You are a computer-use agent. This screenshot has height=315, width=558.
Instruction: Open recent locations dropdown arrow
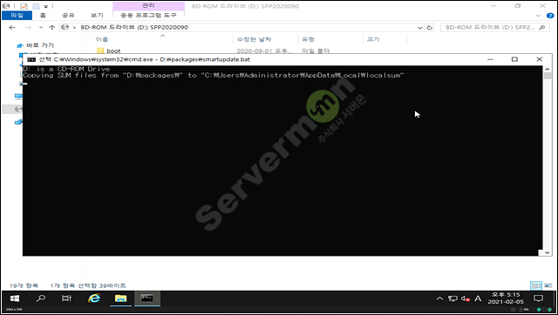tap(41, 27)
